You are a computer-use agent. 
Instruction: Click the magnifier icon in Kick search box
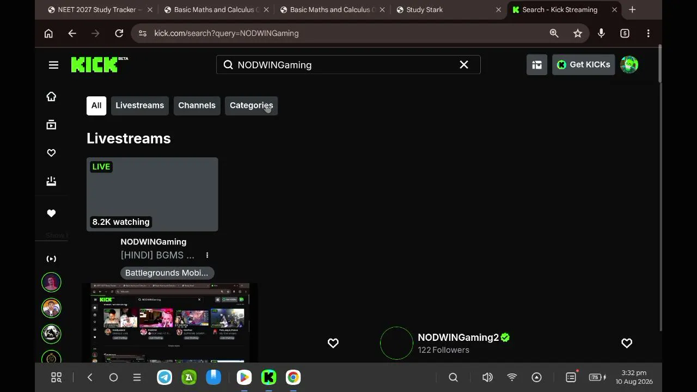tap(228, 65)
